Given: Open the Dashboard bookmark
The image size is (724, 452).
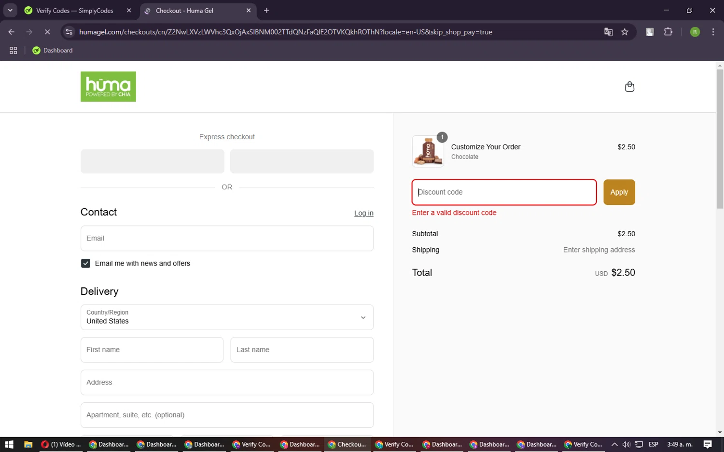Looking at the screenshot, I should click(52, 50).
